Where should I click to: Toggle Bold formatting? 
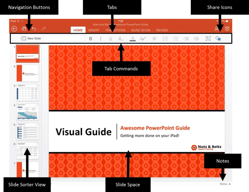coord(91,39)
